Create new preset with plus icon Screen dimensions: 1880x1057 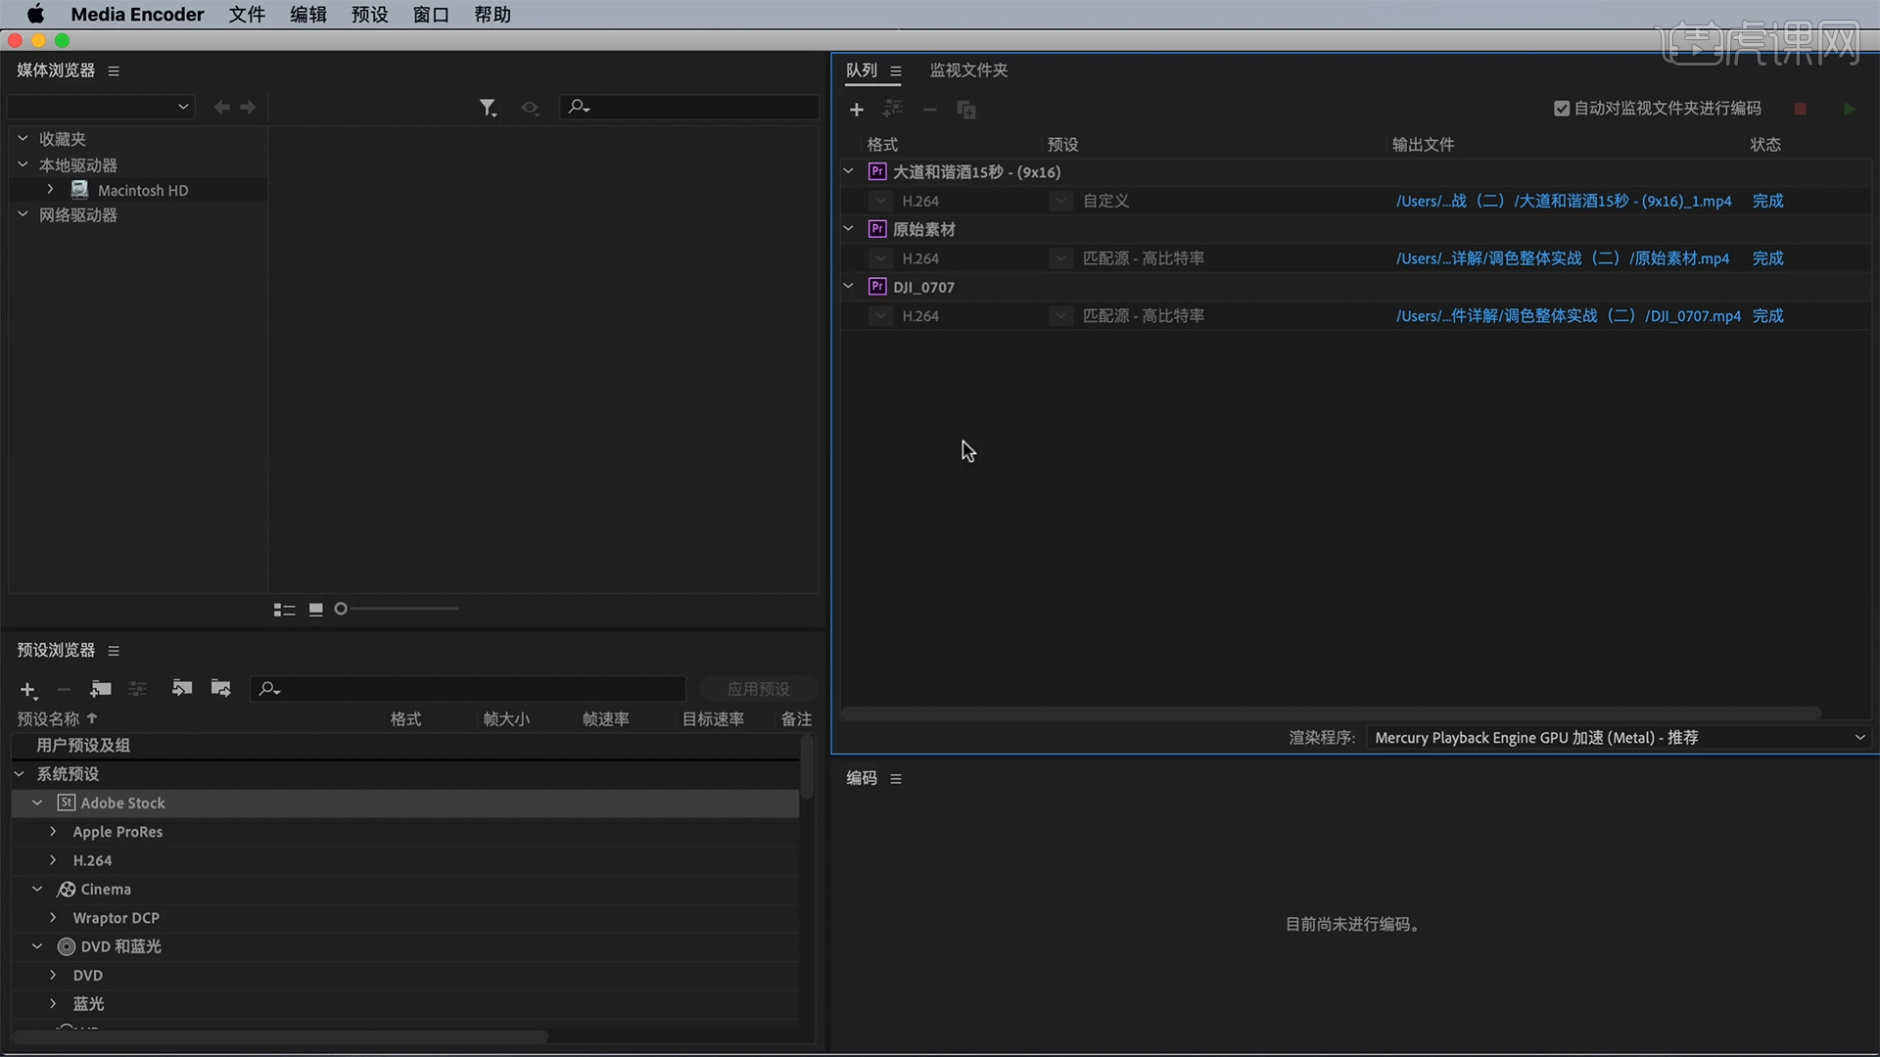tap(28, 690)
